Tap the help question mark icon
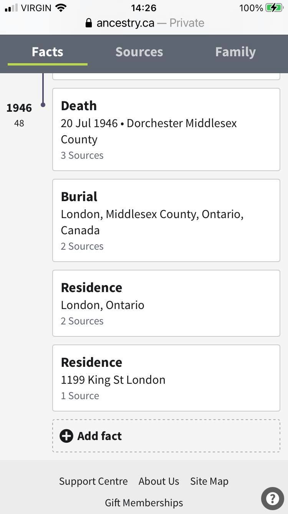This screenshot has height=514, width=288. click(272, 499)
